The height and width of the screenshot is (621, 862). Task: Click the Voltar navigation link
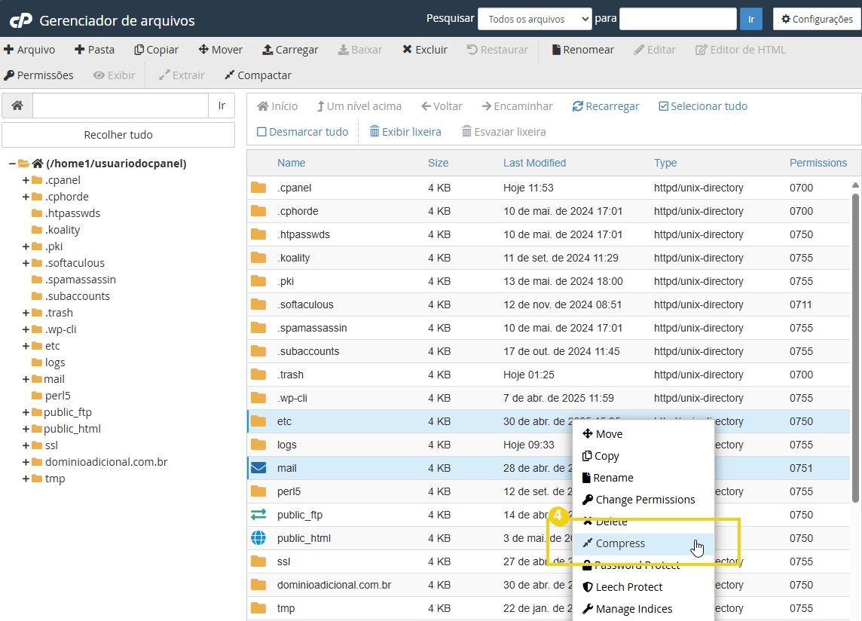click(442, 106)
